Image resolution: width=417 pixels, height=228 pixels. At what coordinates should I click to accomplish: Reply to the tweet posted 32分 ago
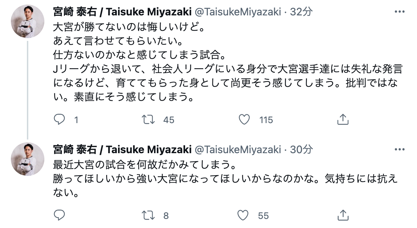point(60,120)
